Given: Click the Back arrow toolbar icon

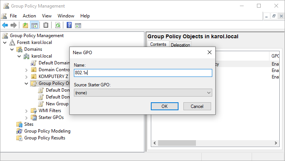Looking at the screenshot, I should pyautogui.click(x=5, y=25).
